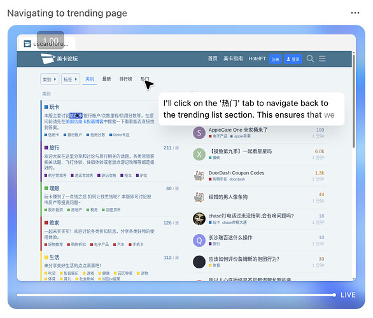Image resolution: width=373 pixels, height=318 pixels.
Task: Open the 旅行 category heading
Action: pyautogui.click(x=54, y=148)
